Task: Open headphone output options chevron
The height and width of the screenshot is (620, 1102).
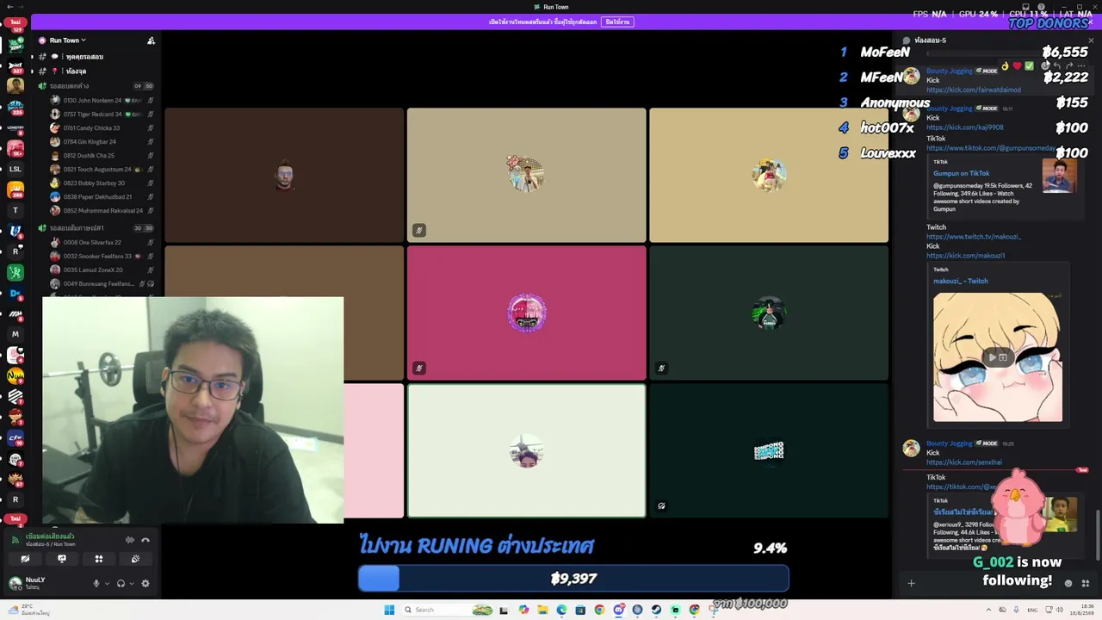Action: (x=131, y=583)
